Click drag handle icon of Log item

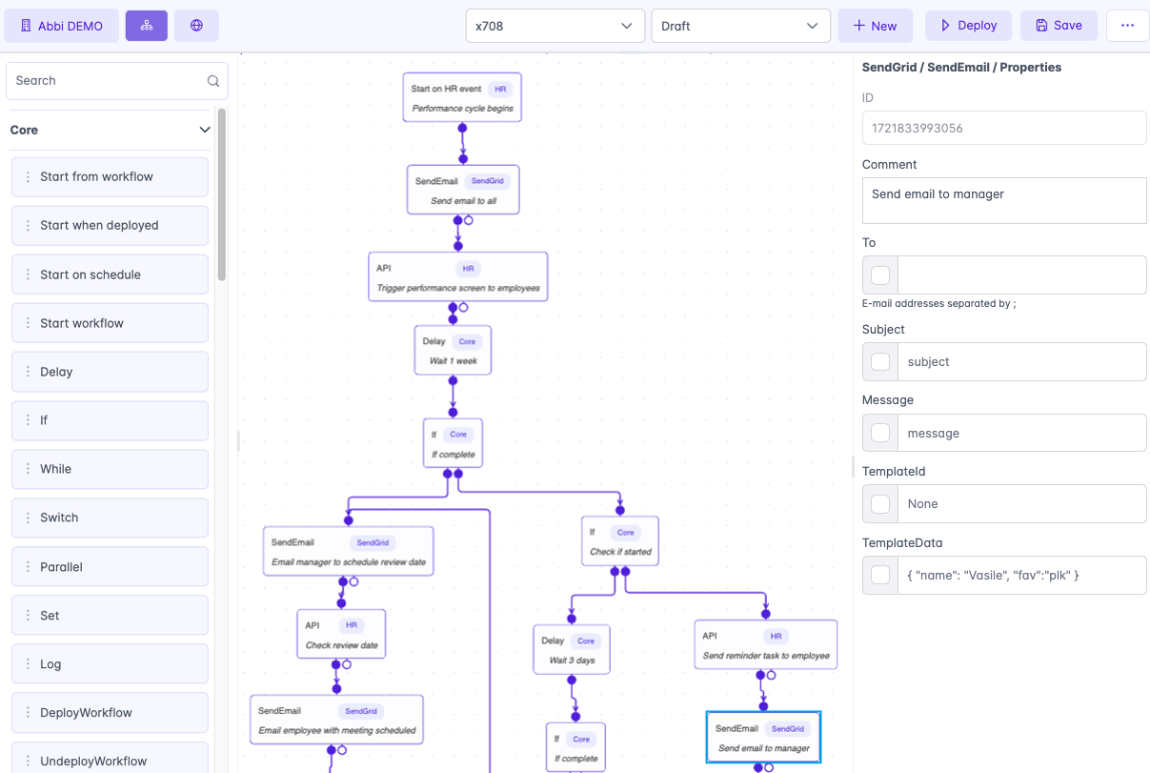pos(28,664)
